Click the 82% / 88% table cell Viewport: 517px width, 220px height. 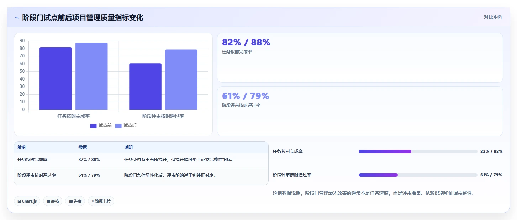pyautogui.click(x=89, y=160)
